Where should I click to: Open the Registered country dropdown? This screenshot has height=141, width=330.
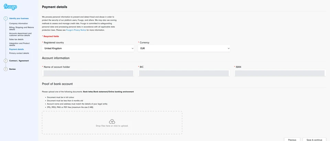[88, 48]
